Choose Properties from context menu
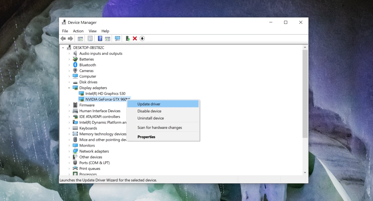The image size is (373, 201). [163, 137]
